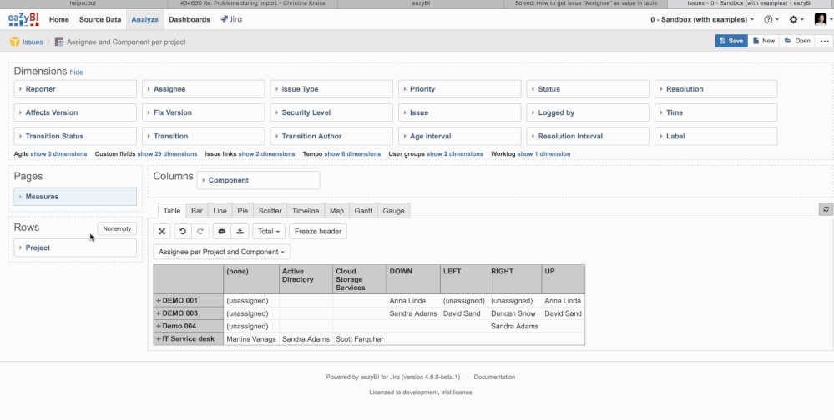Toggle fullscreen with the expand arrows icon
Viewport: 834px width, 420px height.
[162, 231]
